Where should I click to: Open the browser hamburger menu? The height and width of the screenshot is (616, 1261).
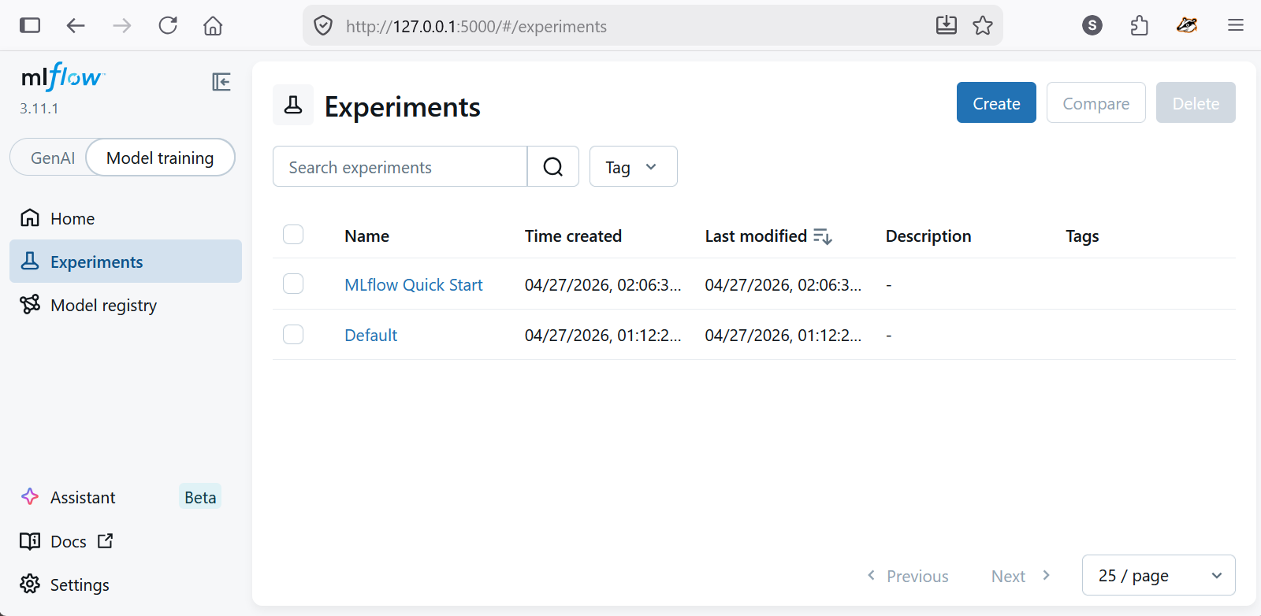(1236, 25)
